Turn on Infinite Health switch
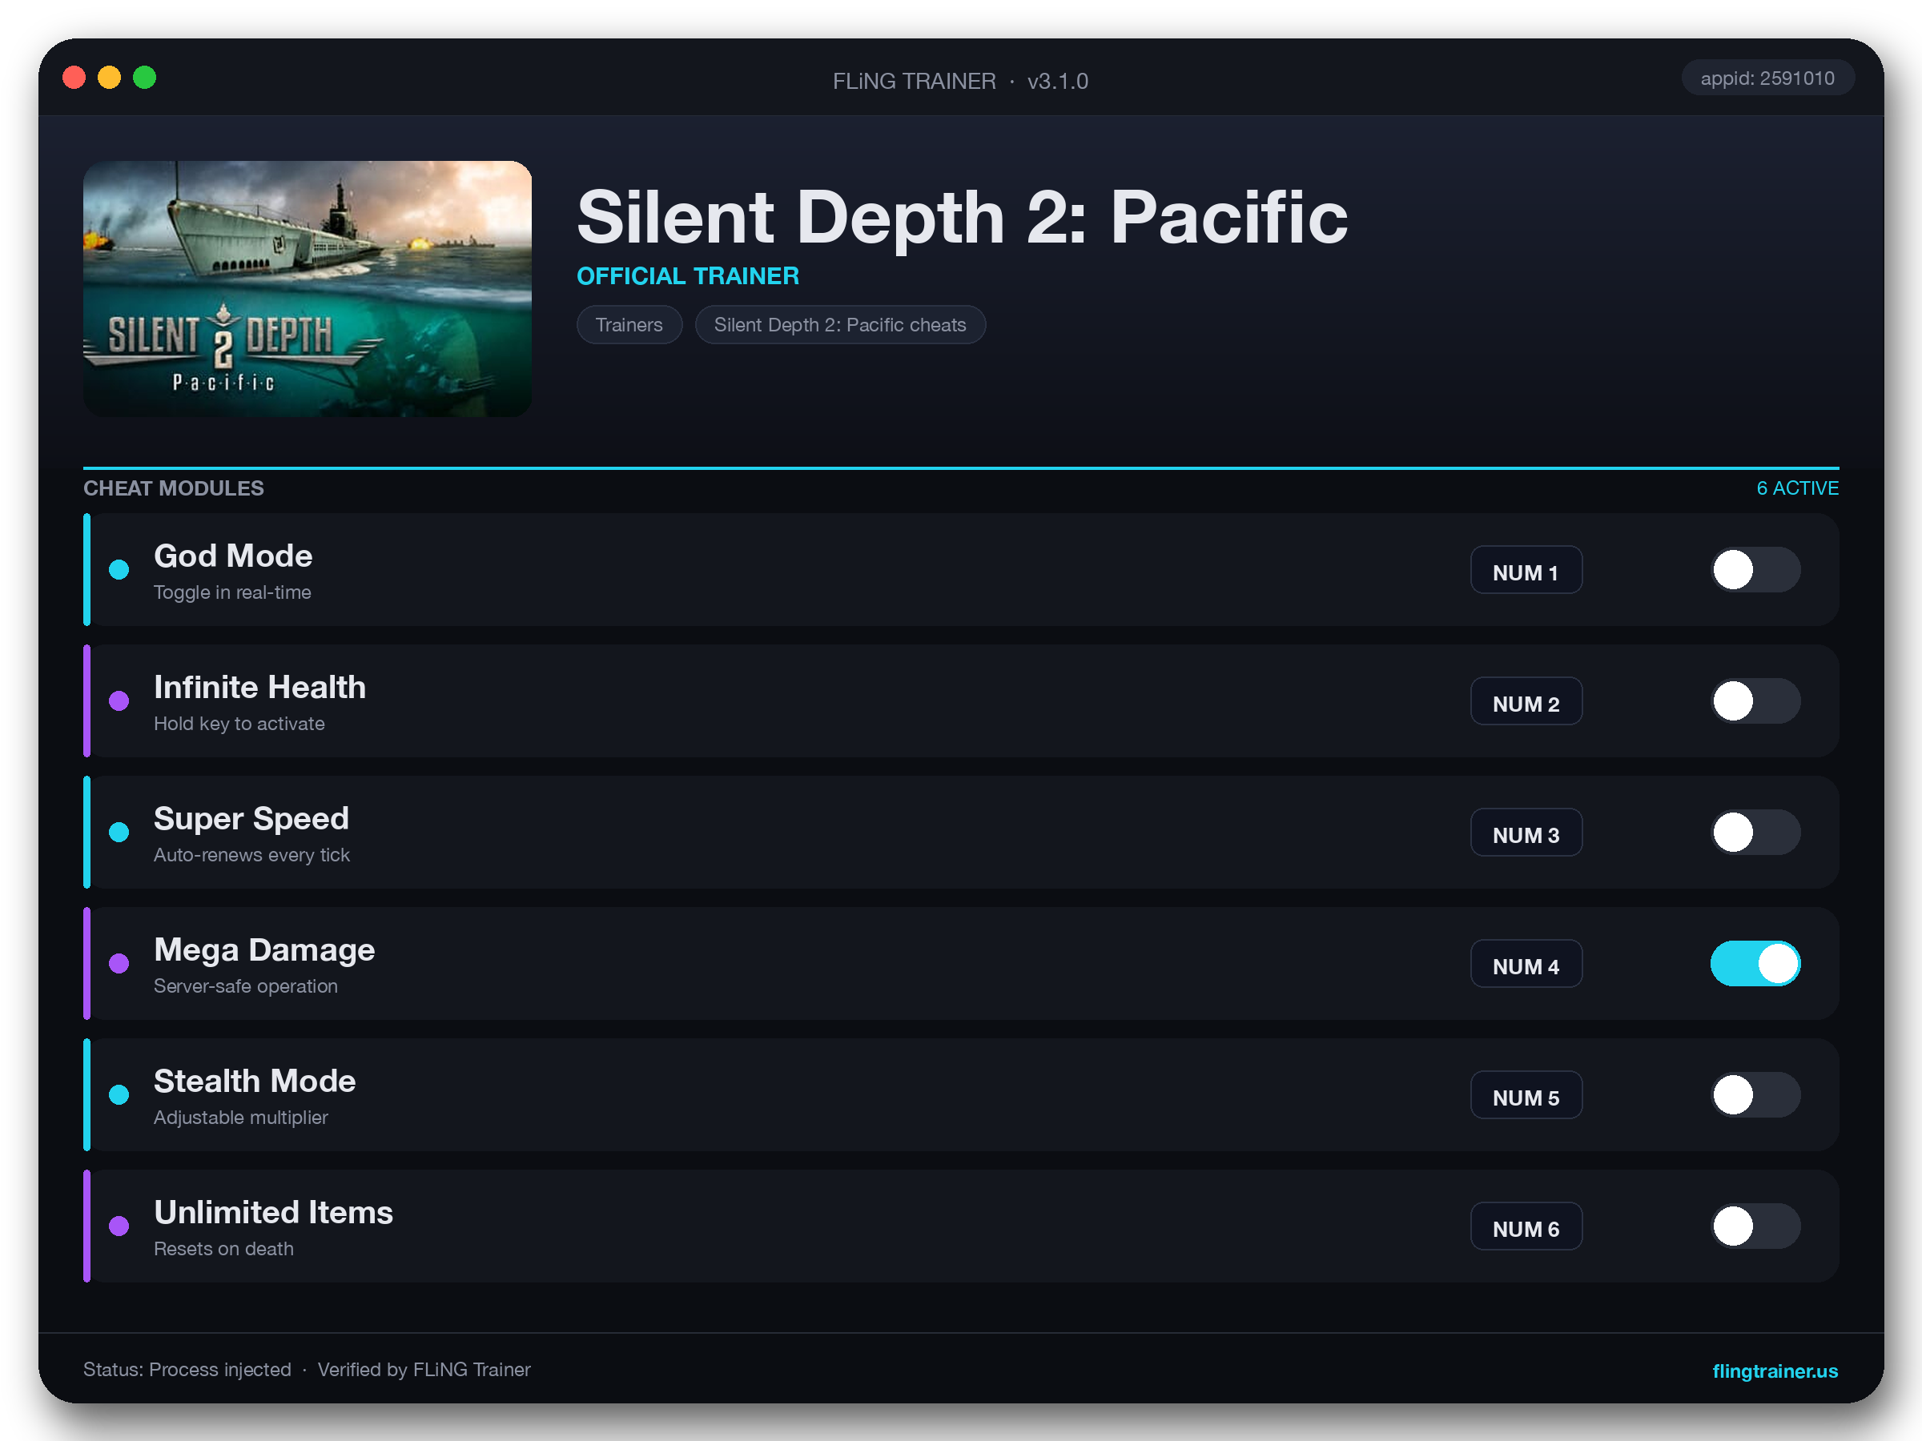This screenshot has width=1922, height=1441. pos(1755,701)
